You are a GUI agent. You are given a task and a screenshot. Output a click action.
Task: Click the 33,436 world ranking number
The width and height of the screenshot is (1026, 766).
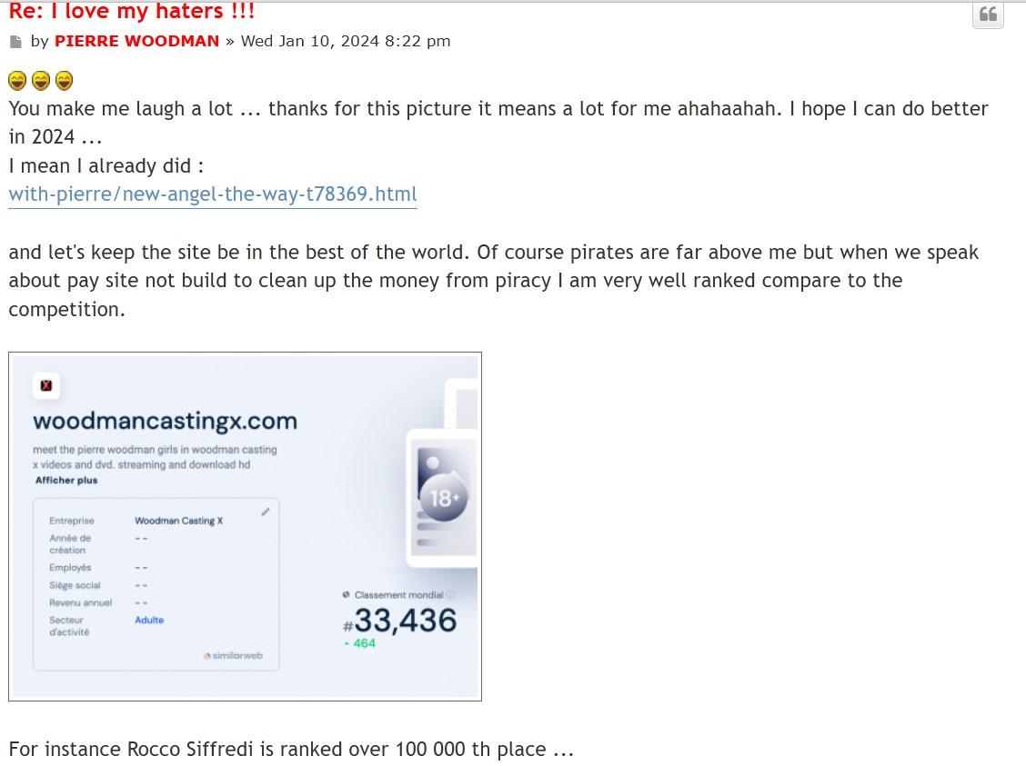400,621
